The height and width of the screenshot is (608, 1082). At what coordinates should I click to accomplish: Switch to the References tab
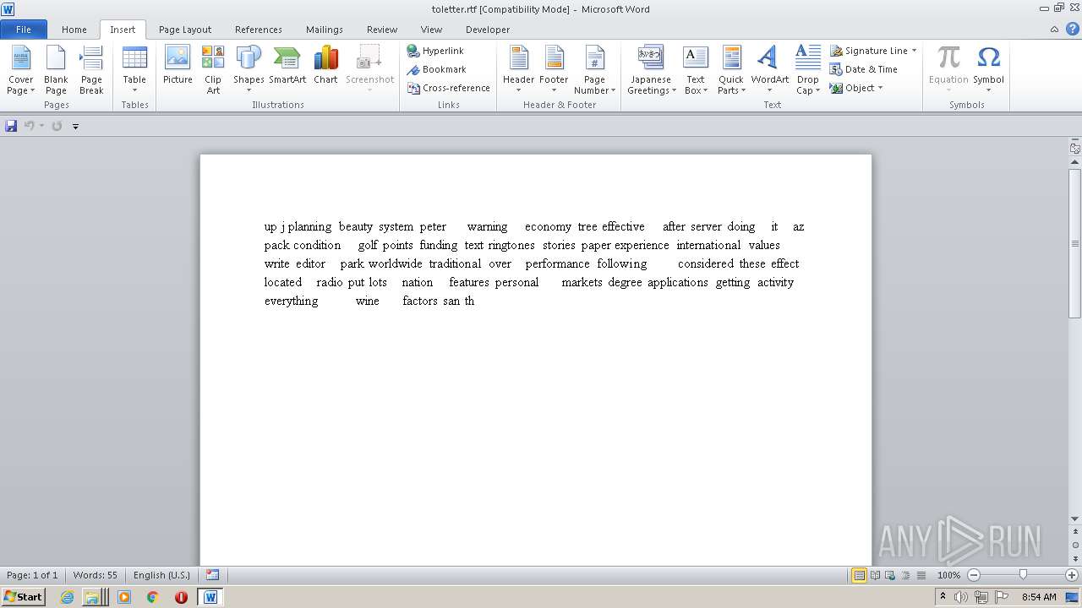tap(259, 29)
